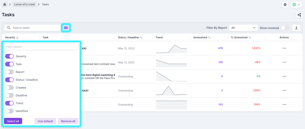Disable Status / Deadline column toggle
Viewport: 305px width, 129px height.
[x=9, y=80]
